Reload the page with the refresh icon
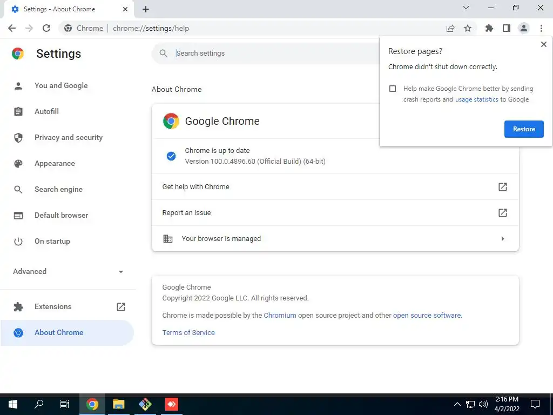Viewport: 553px width, 415px height. click(x=46, y=28)
